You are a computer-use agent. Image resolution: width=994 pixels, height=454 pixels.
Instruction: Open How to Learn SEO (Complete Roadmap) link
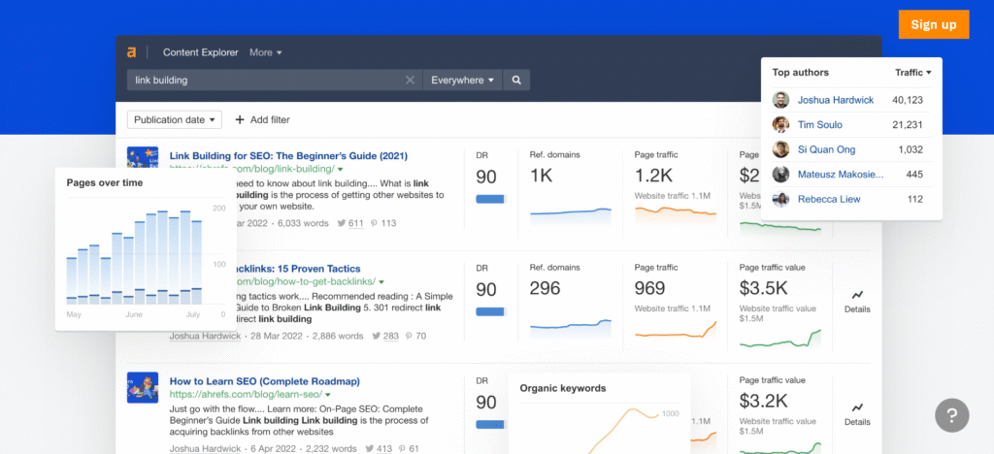[x=264, y=381]
